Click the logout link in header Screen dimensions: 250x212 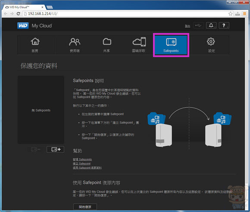tap(187, 26)
